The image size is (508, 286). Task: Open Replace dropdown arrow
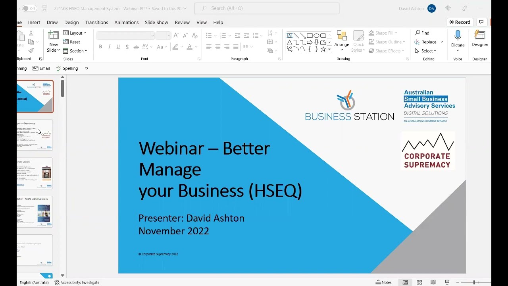442,42
